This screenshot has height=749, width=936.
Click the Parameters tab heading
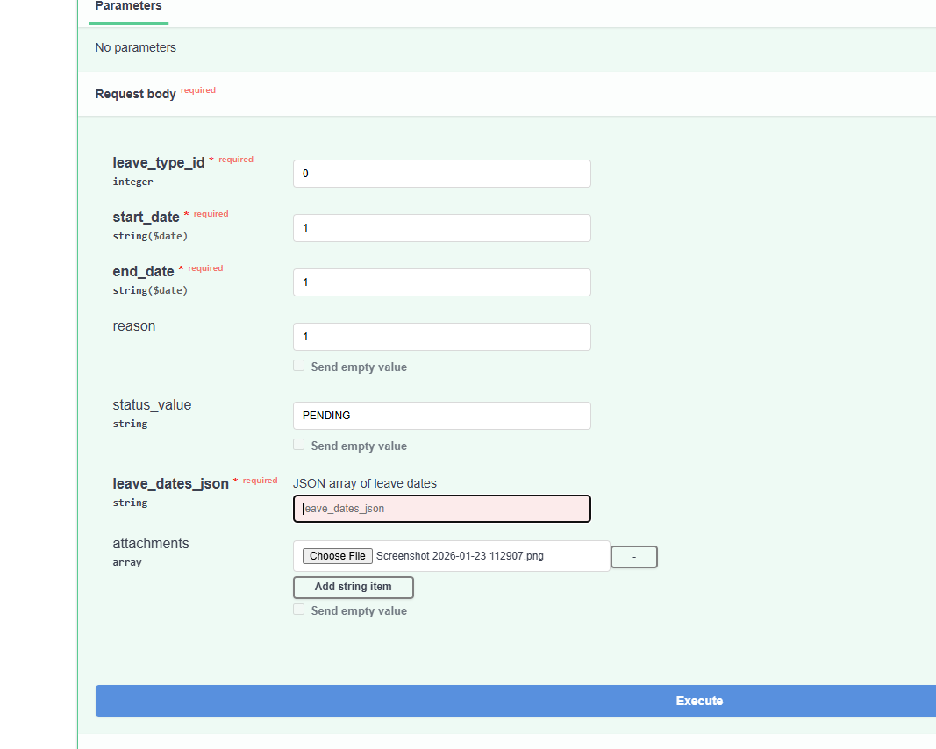coord(128,7)
